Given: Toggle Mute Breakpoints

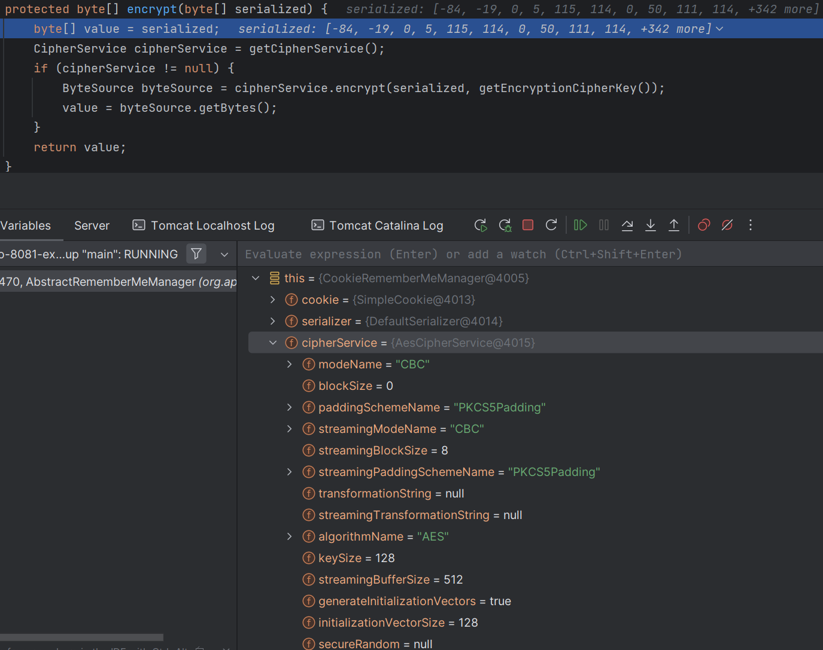Looking at the screenshot, I should click(727, 225).
